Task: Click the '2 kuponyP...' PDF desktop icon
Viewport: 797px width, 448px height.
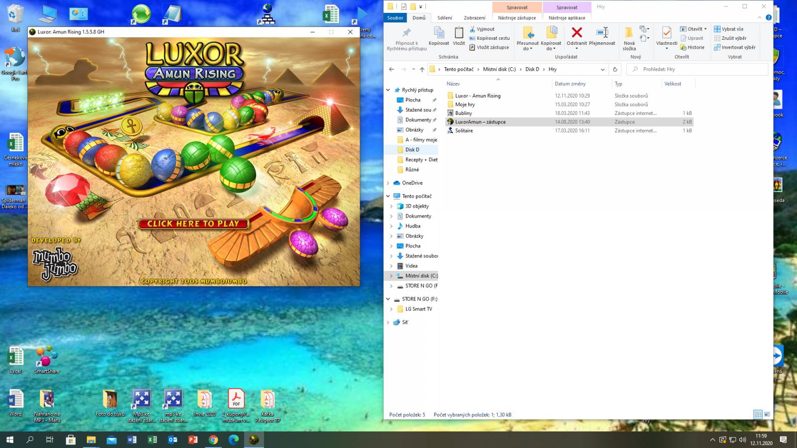Action: coord(236,406)
